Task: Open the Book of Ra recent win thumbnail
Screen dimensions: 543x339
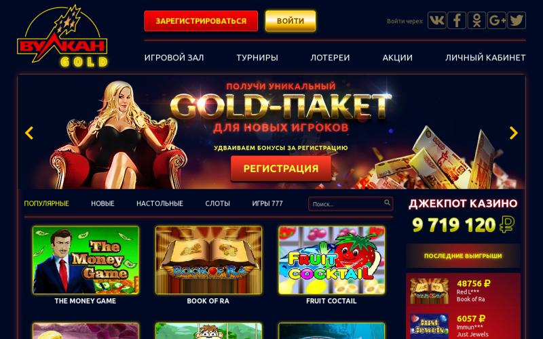Action: tap(430, 291)
